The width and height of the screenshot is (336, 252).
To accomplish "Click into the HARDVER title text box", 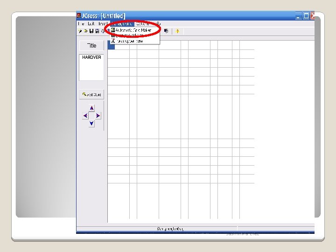I will (x=91, y=67).
